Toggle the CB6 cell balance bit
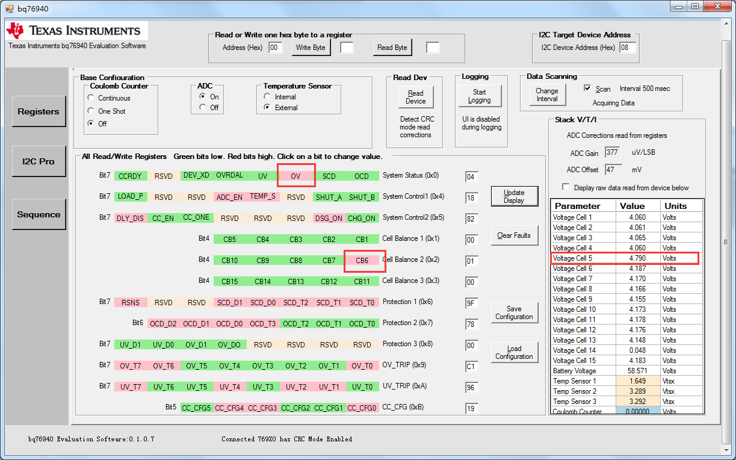 362,261
